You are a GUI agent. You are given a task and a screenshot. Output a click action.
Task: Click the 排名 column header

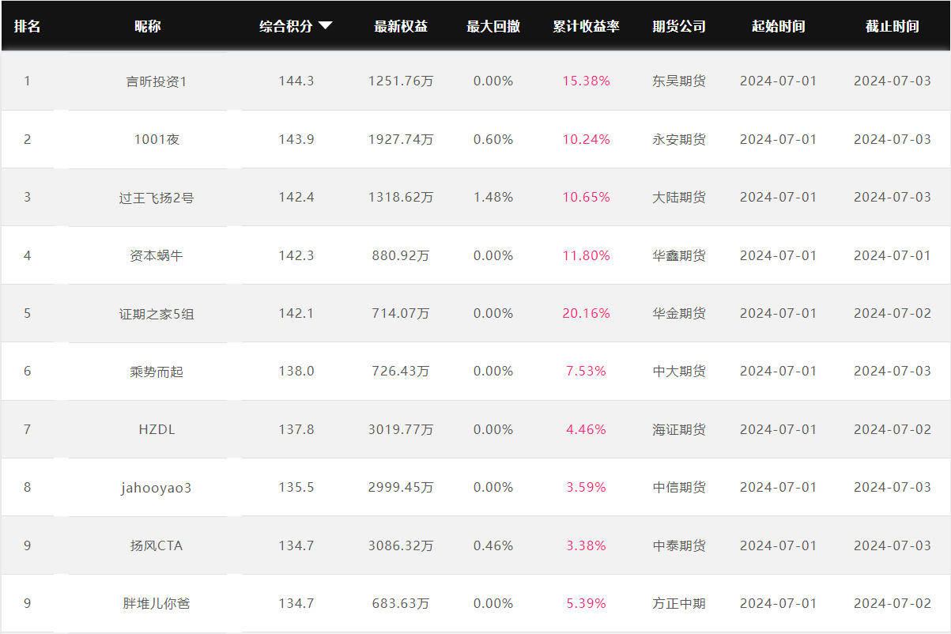point(28,26)
